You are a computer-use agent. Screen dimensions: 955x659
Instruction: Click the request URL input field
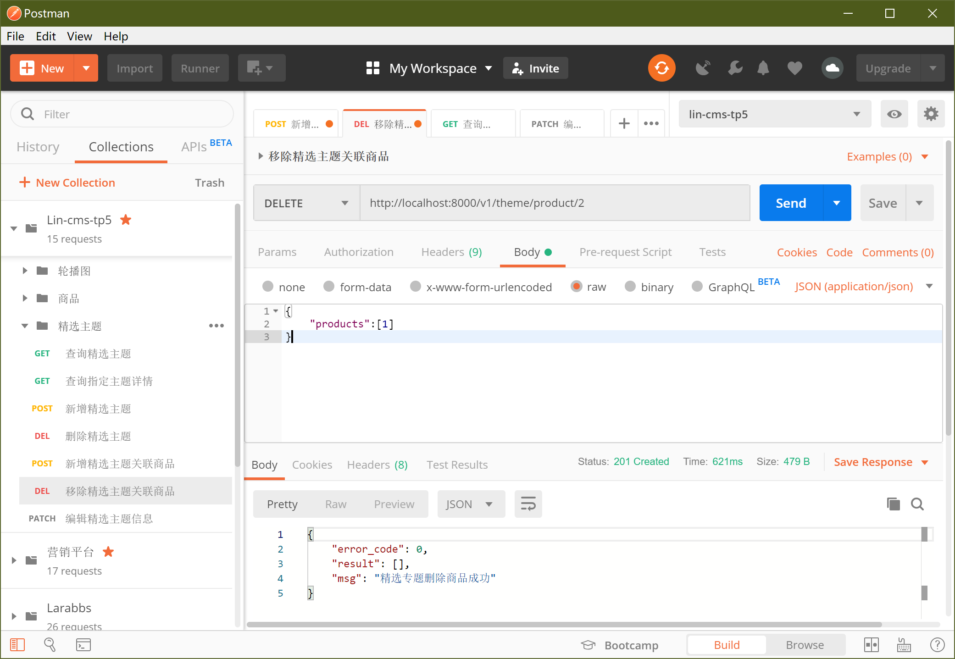click(555, 203)
